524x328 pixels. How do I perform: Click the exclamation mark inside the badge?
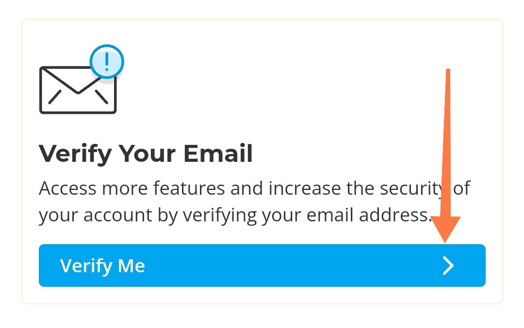[x=107, y=62]
